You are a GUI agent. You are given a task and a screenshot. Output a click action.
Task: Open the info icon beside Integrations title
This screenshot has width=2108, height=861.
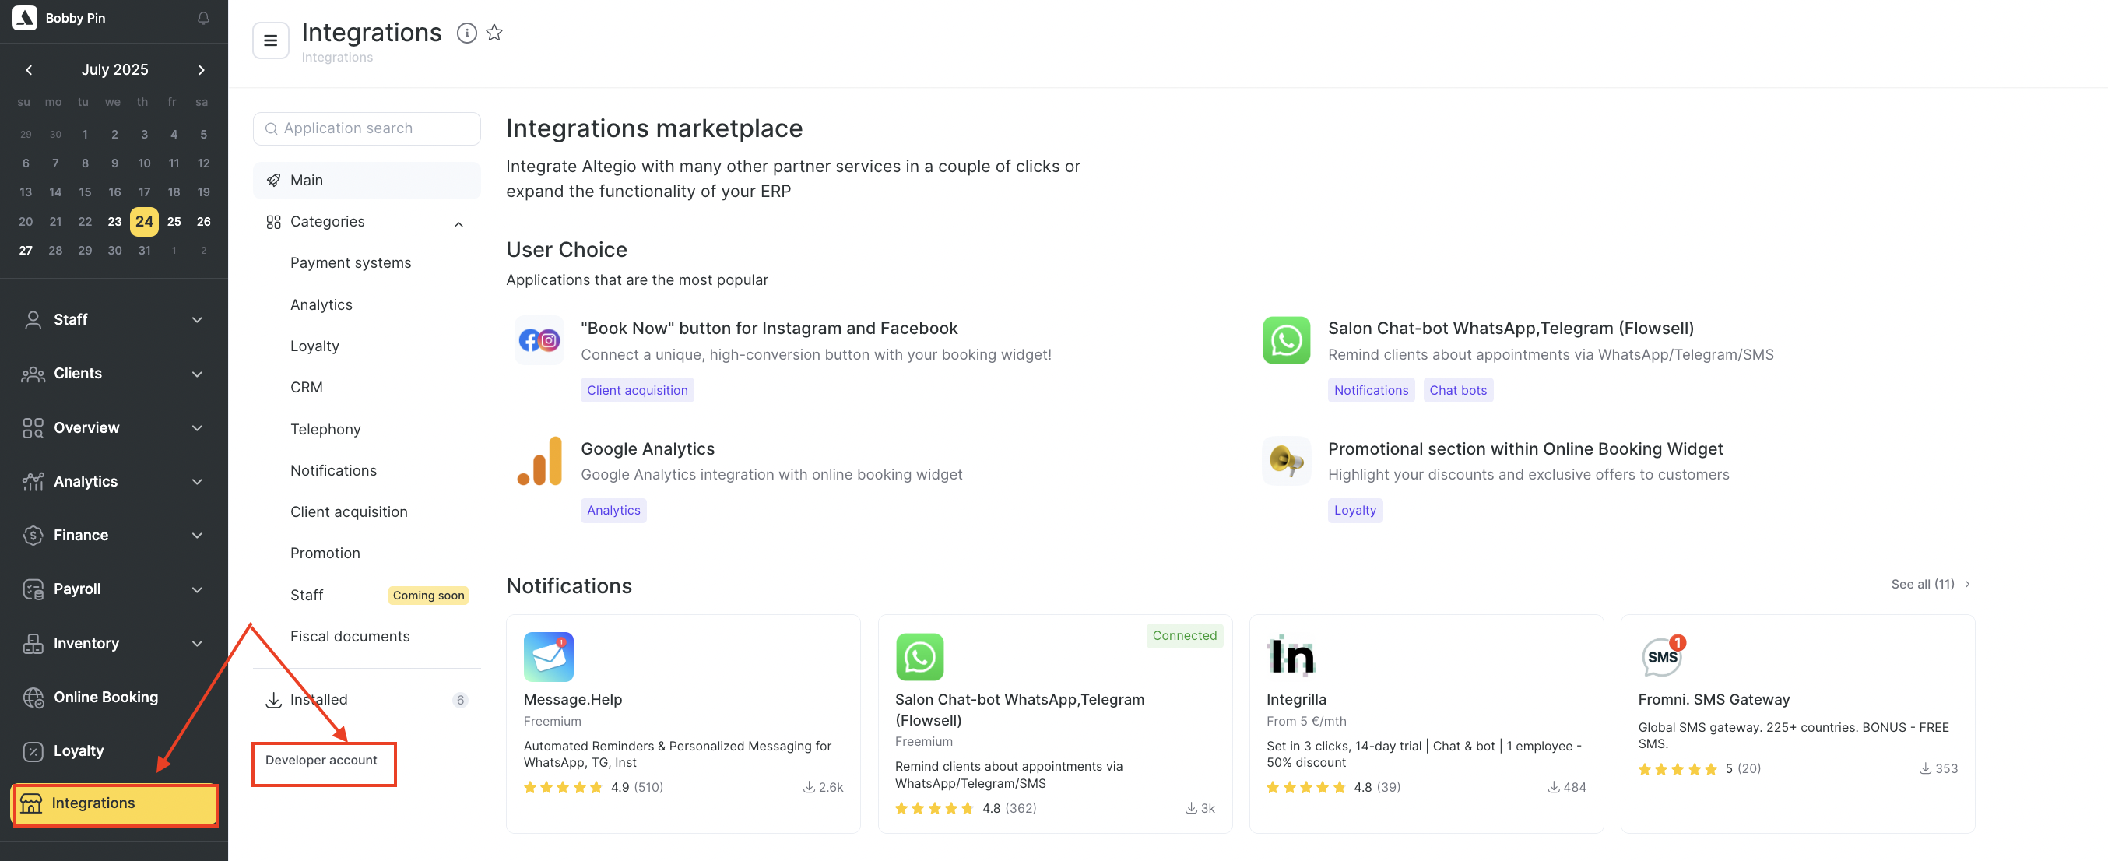(x=466, y=33)
